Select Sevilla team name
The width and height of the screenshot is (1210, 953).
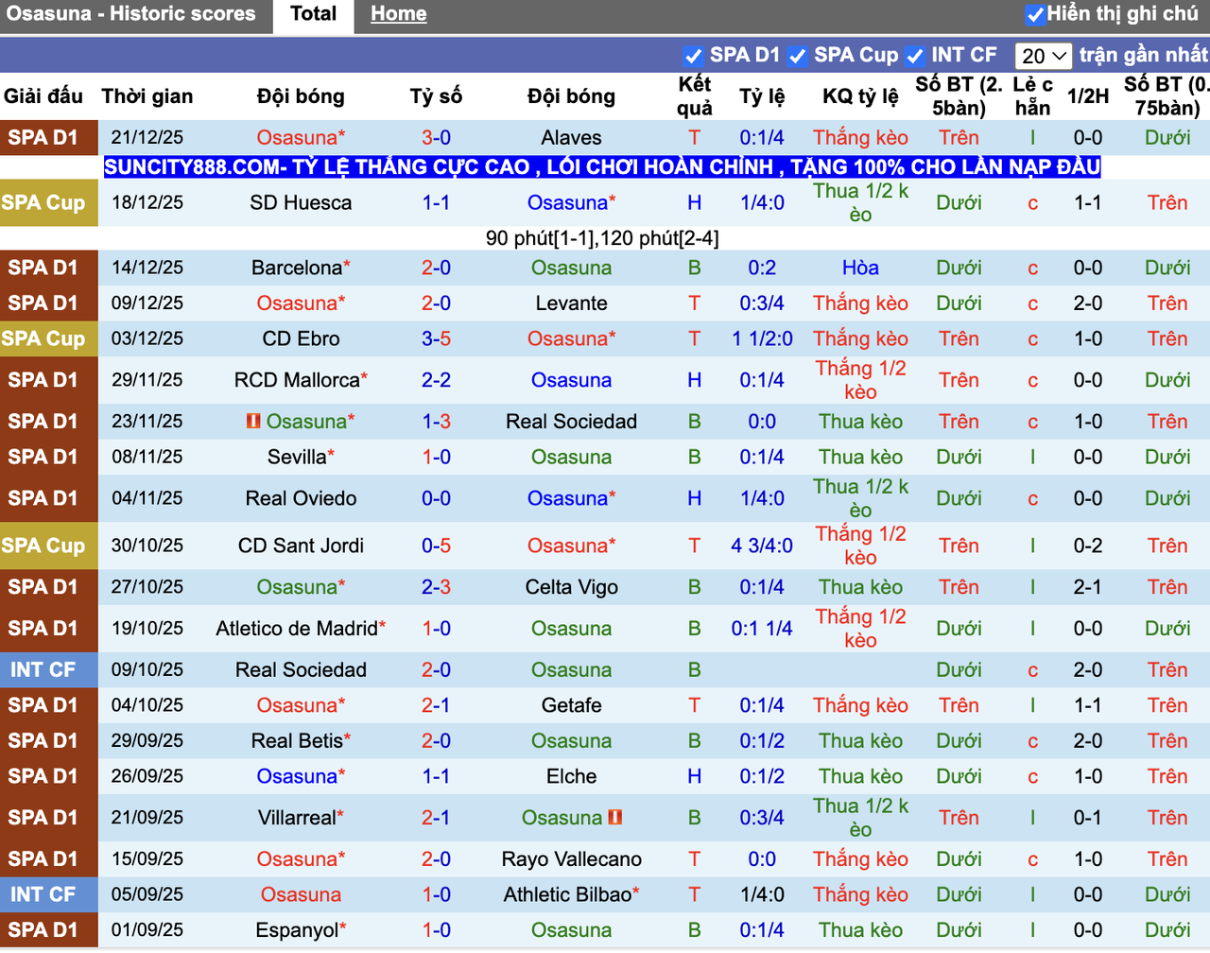pyautogui.click(x=296, y=457)
